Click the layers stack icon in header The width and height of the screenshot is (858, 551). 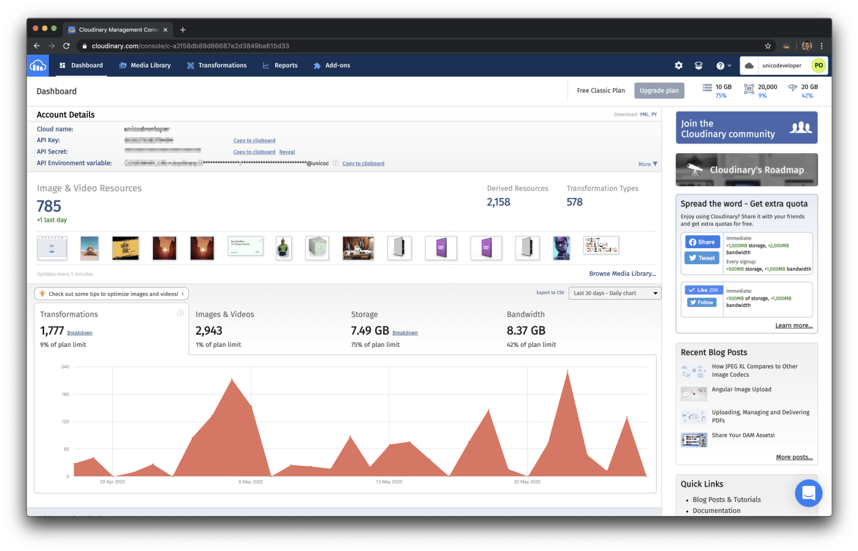[x=698, y=66]
